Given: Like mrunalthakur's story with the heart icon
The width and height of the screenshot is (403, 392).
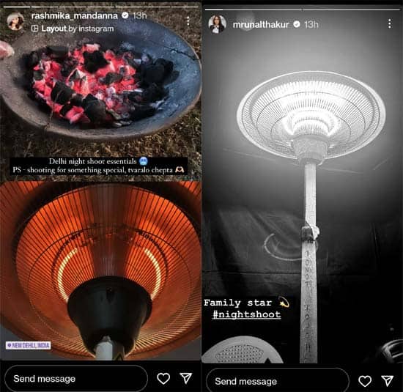Looking at the screenshot, I should 365,381.
